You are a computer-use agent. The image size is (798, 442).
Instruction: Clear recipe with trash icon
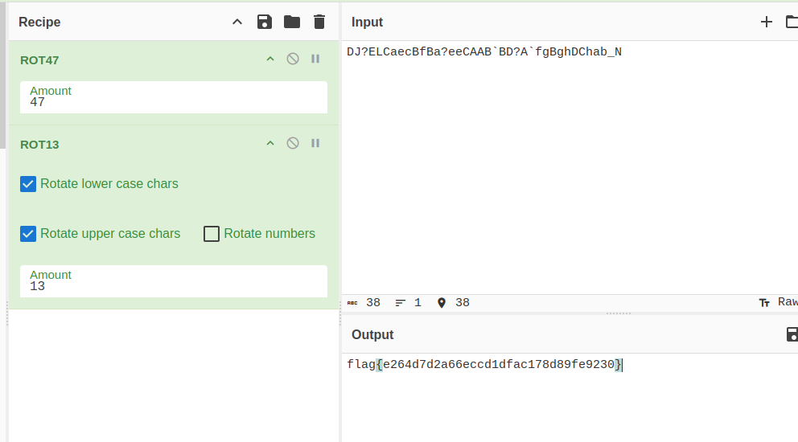coord(319,22)
